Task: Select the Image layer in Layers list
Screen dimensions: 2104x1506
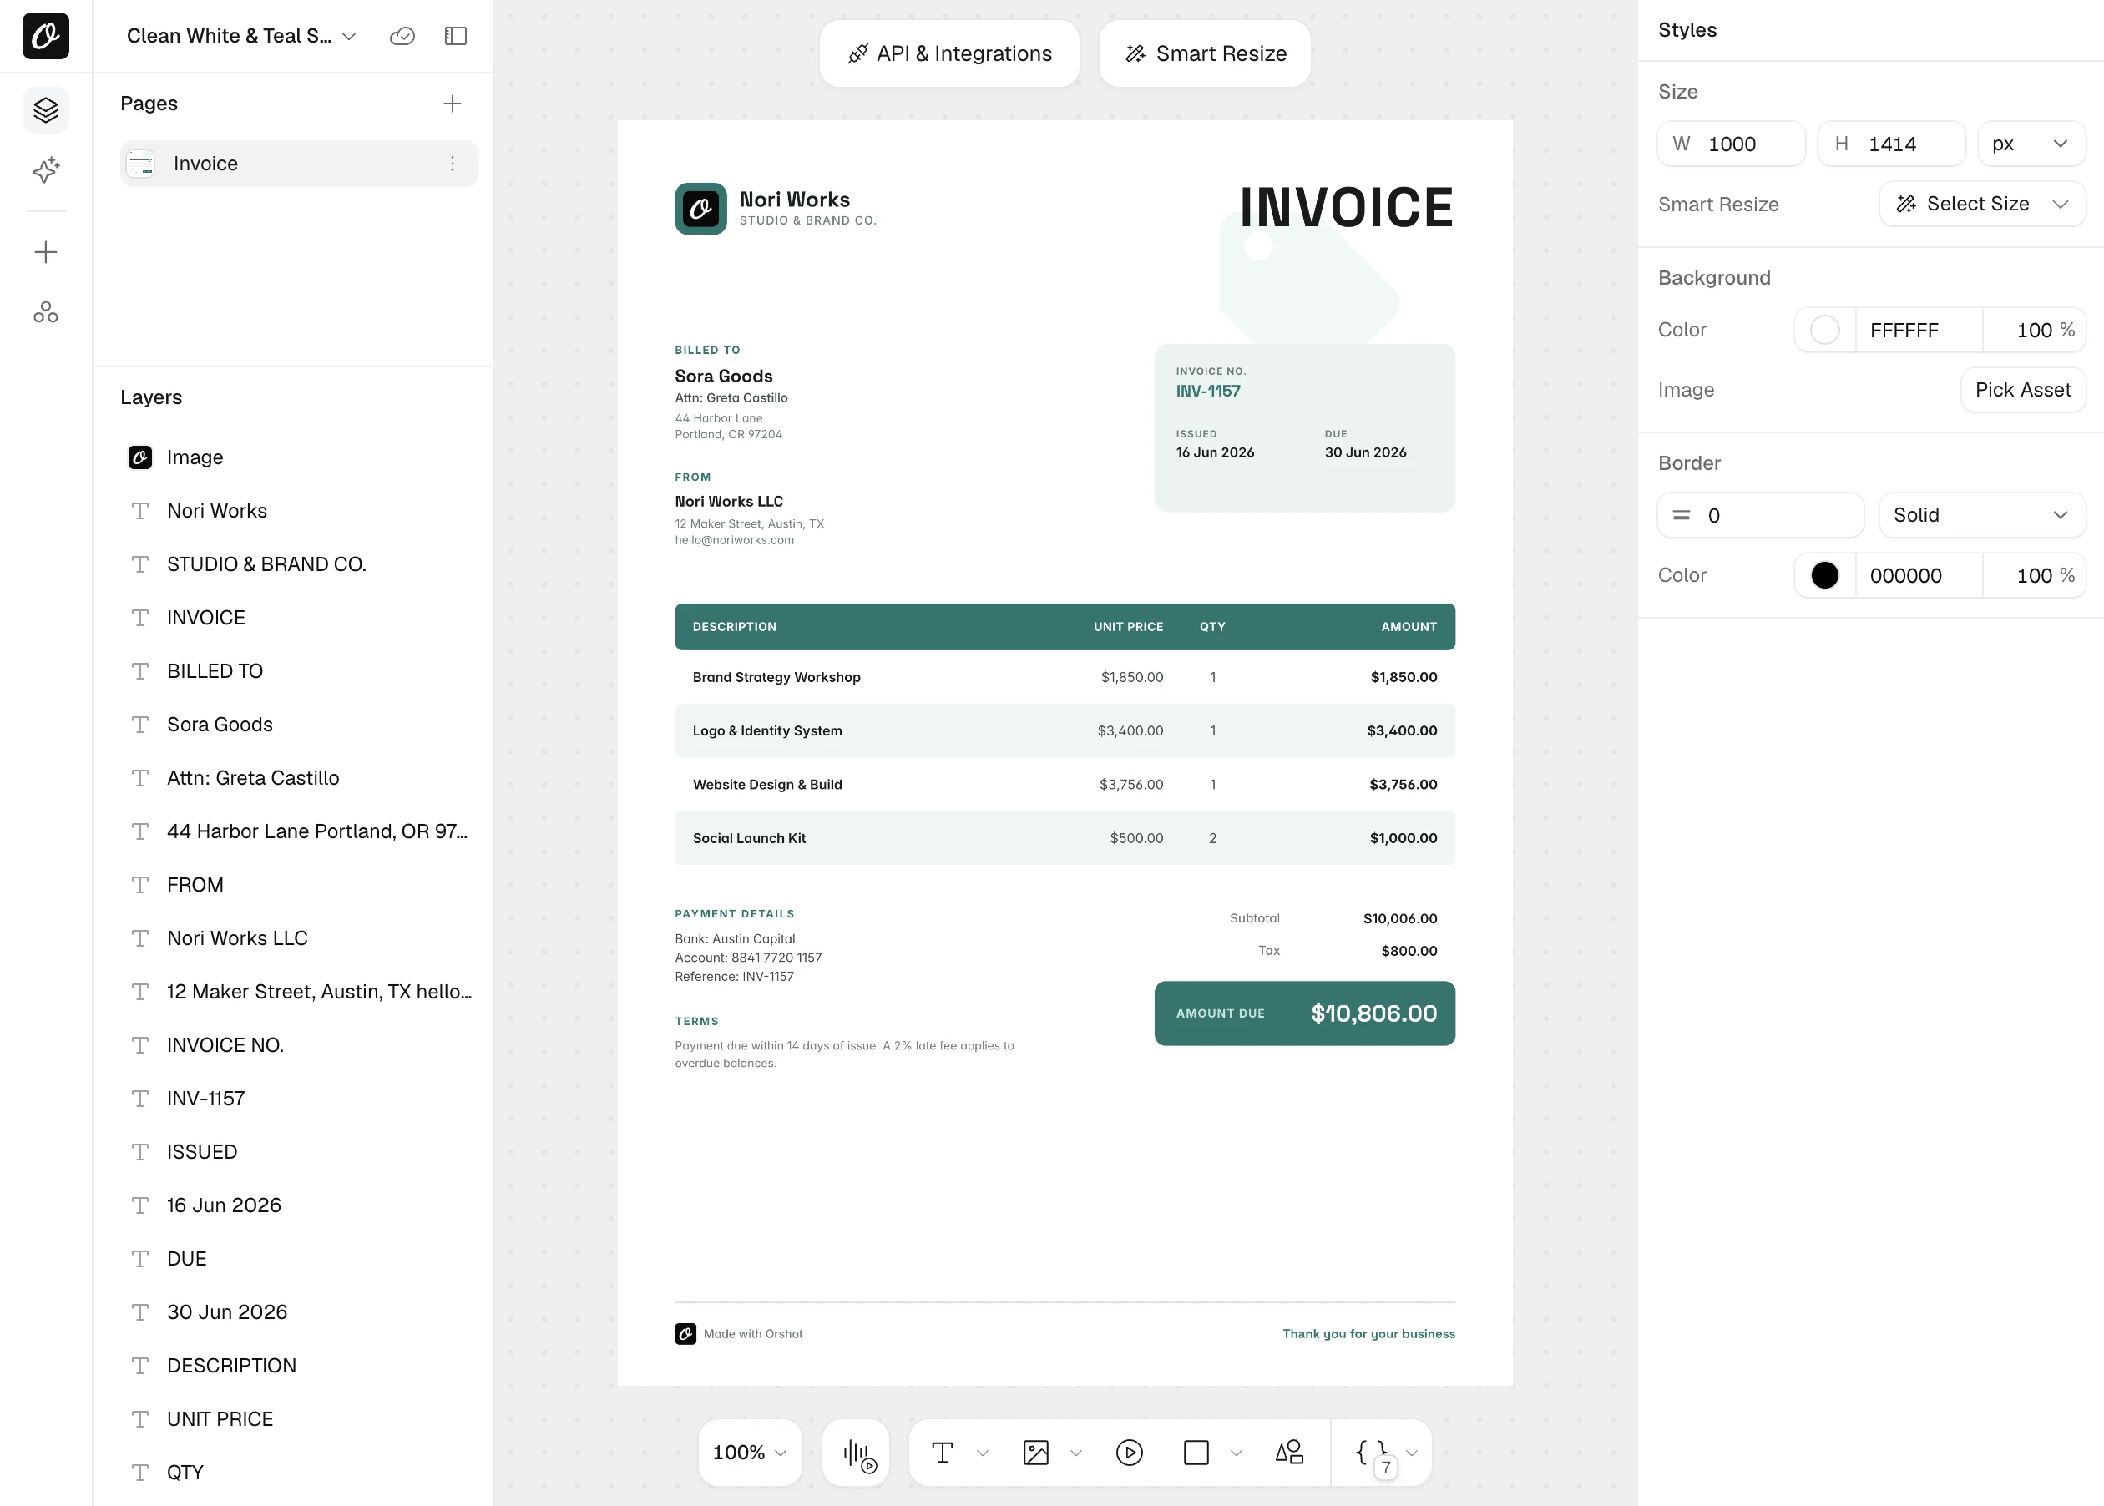Action: [x=299, y=457]
